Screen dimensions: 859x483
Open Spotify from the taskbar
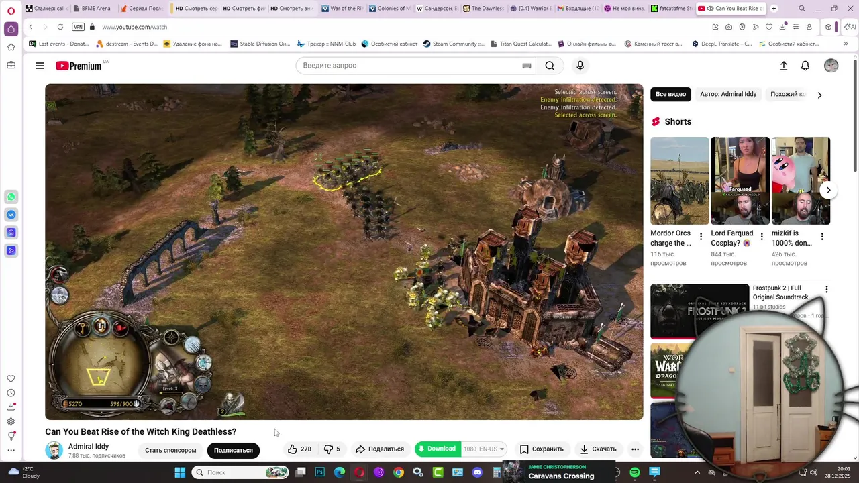tap(635, 472)
